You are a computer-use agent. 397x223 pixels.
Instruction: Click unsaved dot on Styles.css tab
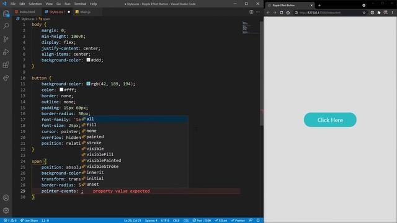pos(69,12)
